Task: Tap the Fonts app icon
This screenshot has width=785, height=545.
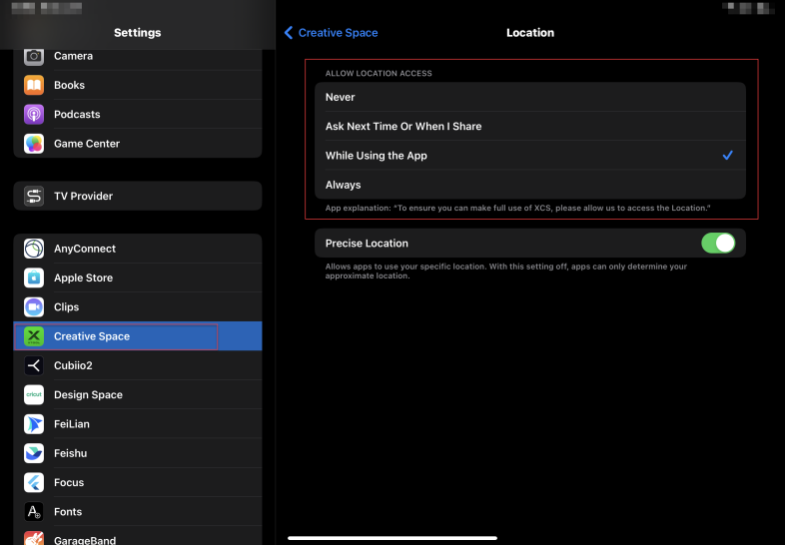Action: [x=34, y=511]
